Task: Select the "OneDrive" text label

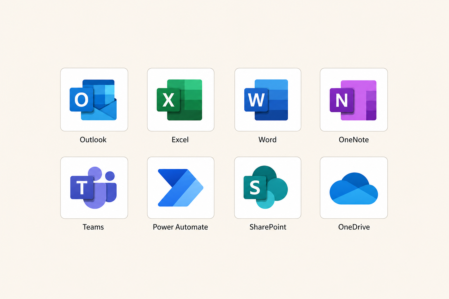Action: (x=354, y=227)
